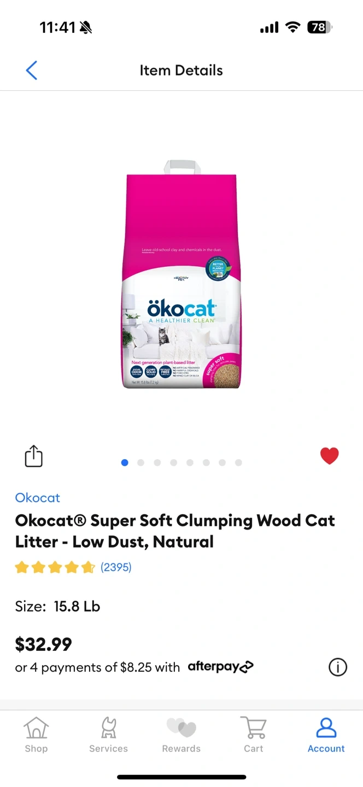Open the Cart tab
363x787 pixels.
coord(254,735)
